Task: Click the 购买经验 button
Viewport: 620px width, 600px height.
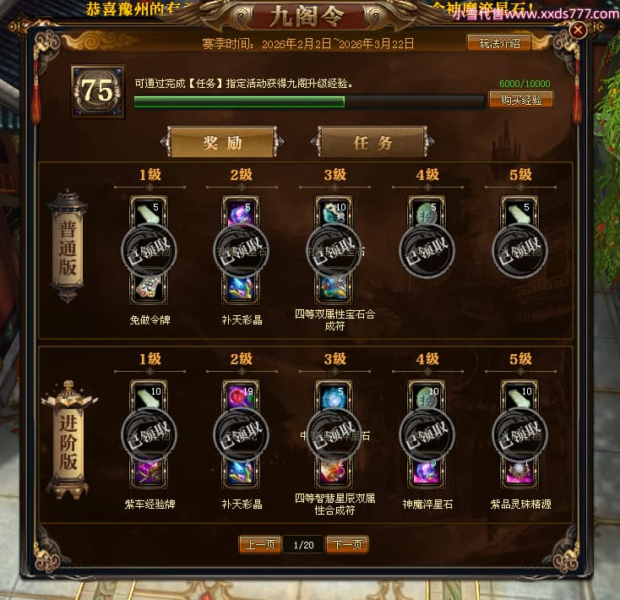Action: pyautogui.click(x=521, y=100)
